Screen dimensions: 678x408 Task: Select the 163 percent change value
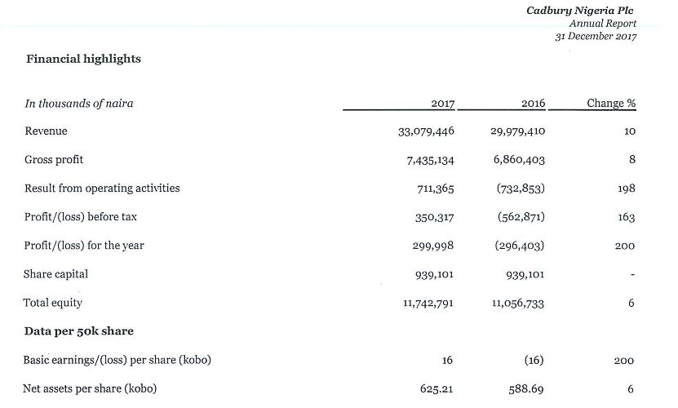(x=626, y=217)
